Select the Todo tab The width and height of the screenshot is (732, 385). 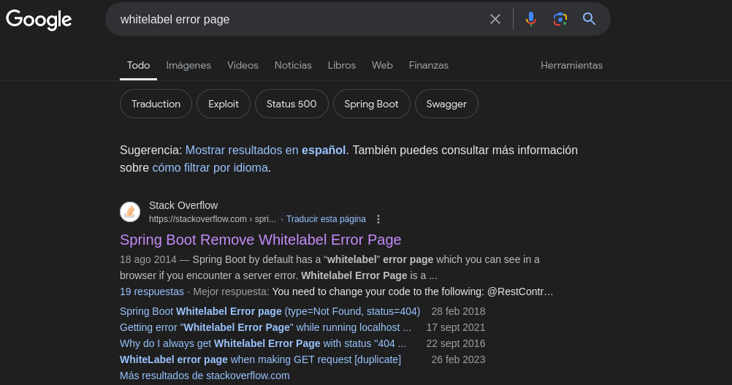coord(139,65)
